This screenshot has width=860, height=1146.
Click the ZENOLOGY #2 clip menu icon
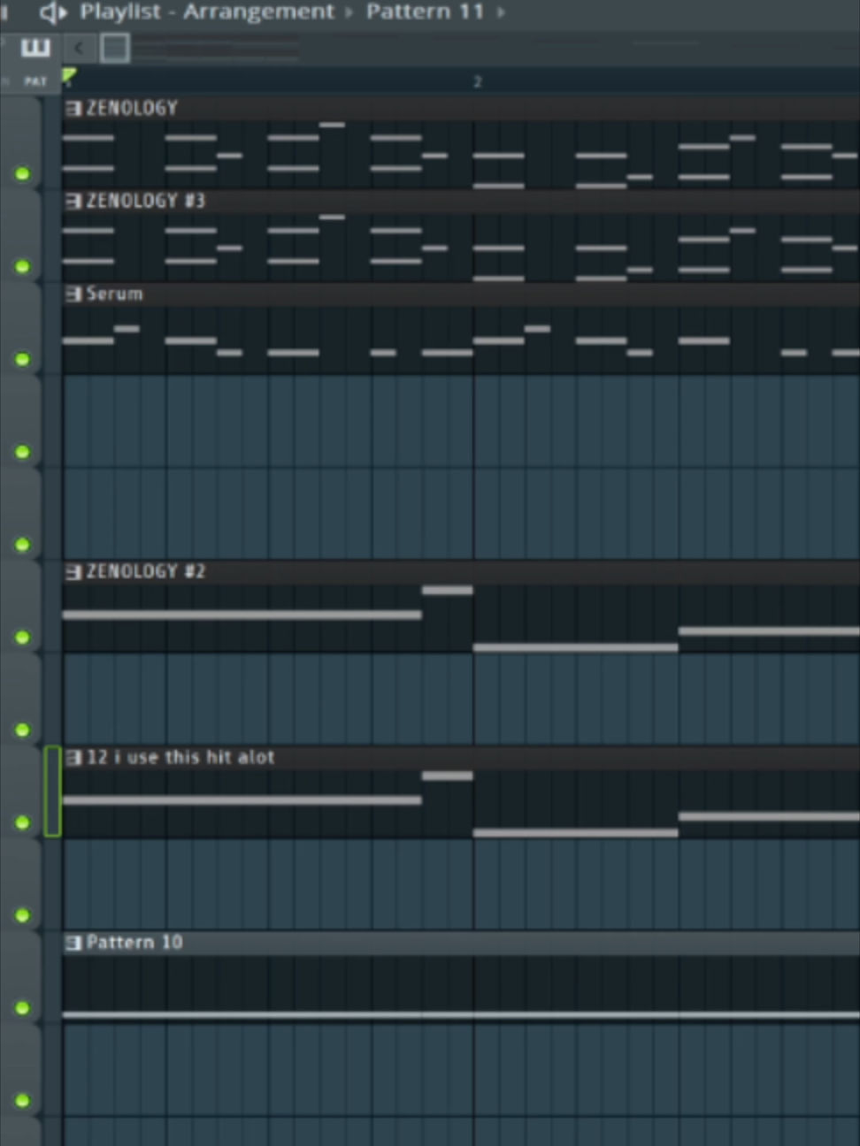pos(73,571)
